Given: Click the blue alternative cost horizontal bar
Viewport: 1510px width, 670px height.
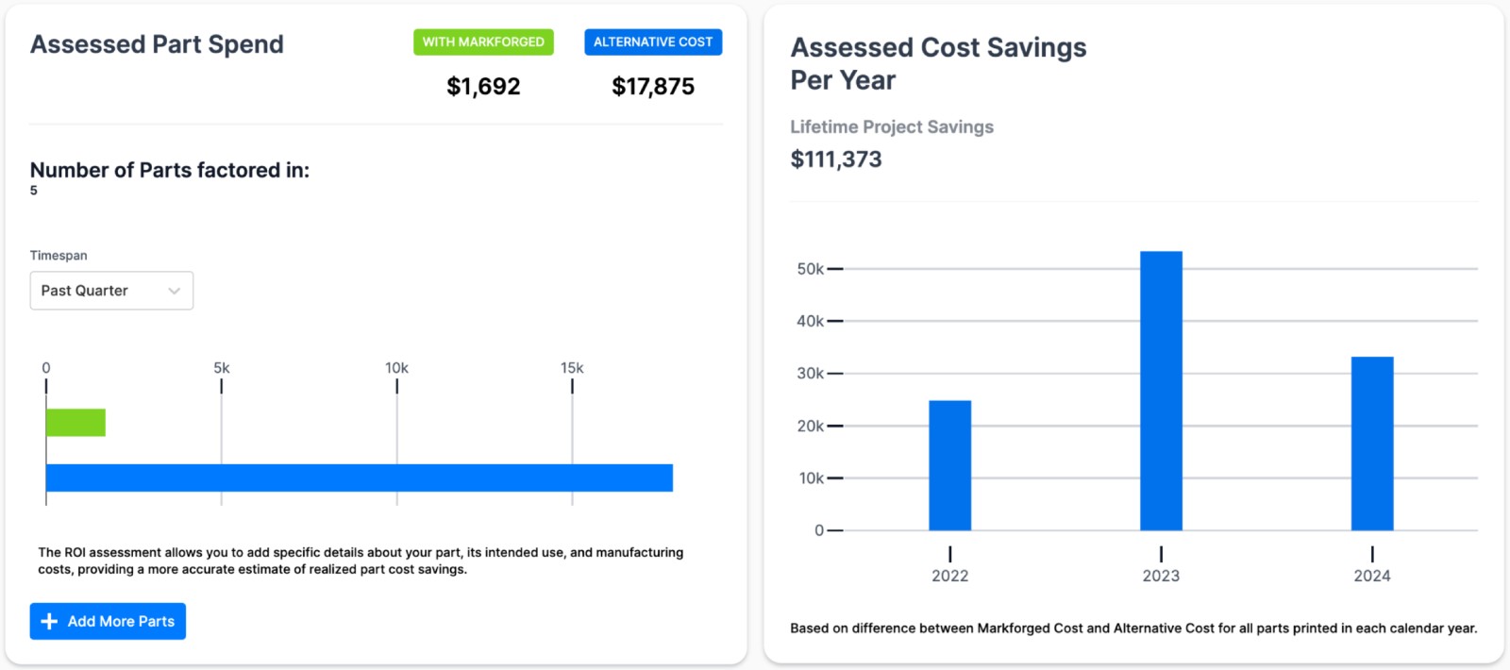Looking at the screenshot, I should tap(359, 478).
